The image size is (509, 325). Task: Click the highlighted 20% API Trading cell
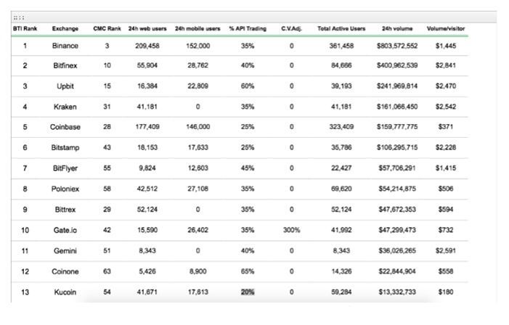(248, 292)
